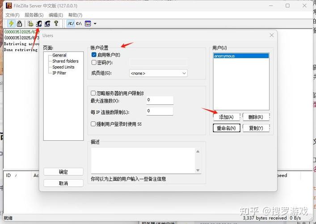Open server settings via gear toolbar icon
This screenshot has height=224, width=316.
[x=30, y=24]
